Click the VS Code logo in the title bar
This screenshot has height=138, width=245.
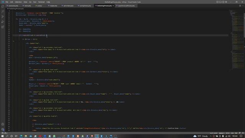[3, 2]
